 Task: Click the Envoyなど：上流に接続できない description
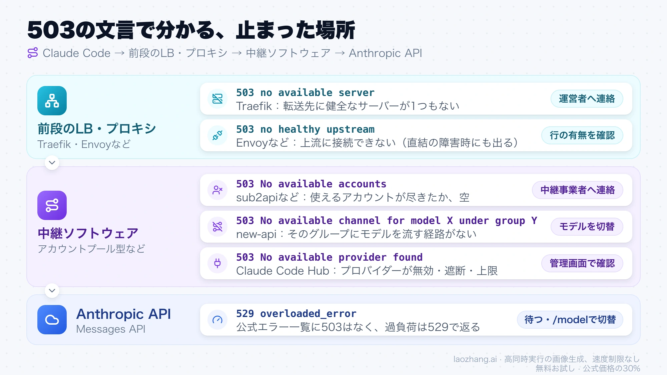[378, 143]
